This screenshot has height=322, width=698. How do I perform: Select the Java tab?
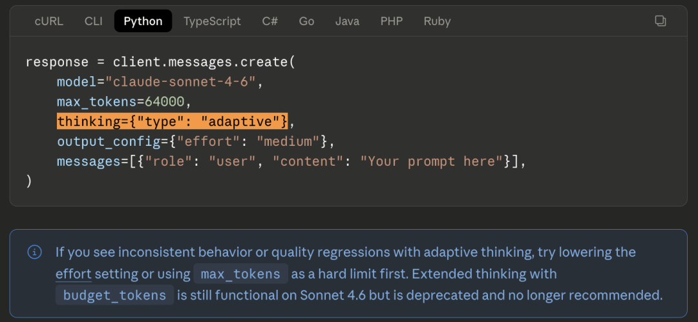pyautogui.click(x=347, y=21)
